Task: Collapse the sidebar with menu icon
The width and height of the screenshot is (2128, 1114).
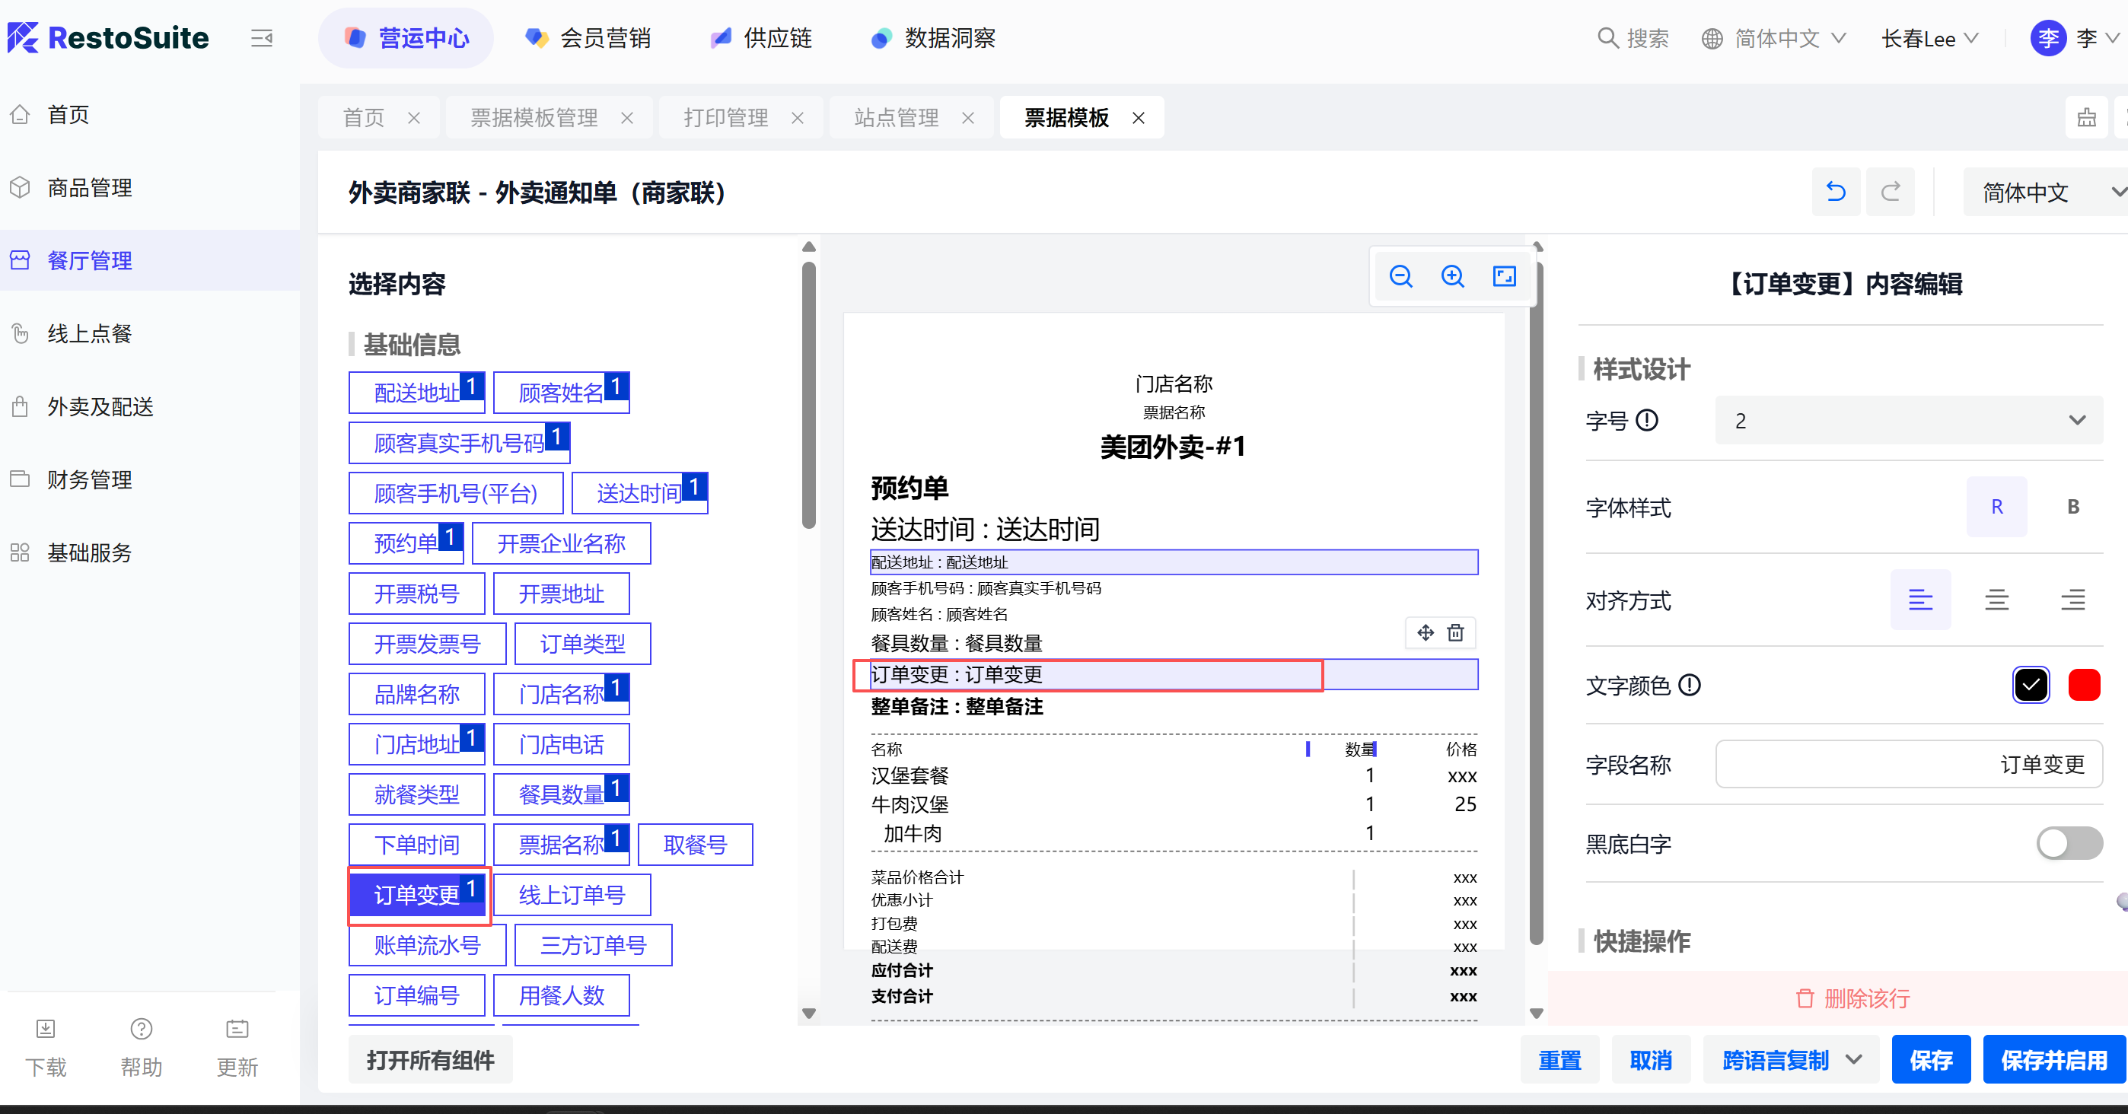Action: pos(262,38)
